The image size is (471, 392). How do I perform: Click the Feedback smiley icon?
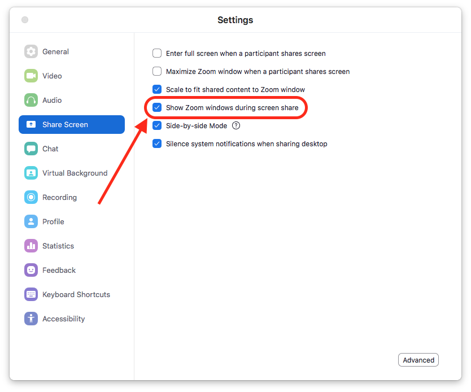tap(31, 270)
